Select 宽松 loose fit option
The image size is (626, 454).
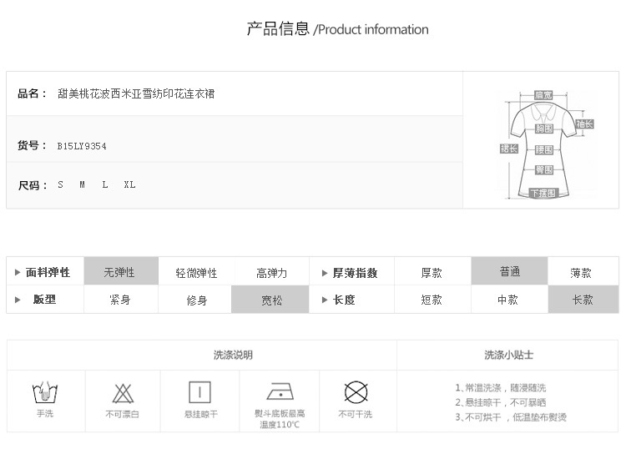pyautogui.click(x=272, y=300)
